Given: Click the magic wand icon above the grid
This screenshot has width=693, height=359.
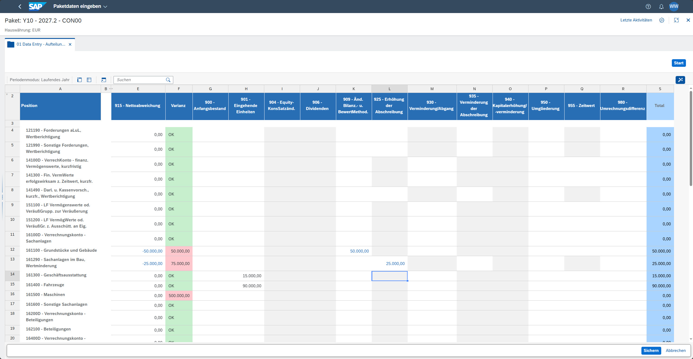Looking at the screenshot, I should (680, 80).
